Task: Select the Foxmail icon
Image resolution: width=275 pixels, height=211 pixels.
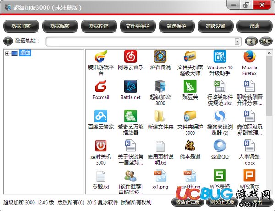Action: pos(101,86)
